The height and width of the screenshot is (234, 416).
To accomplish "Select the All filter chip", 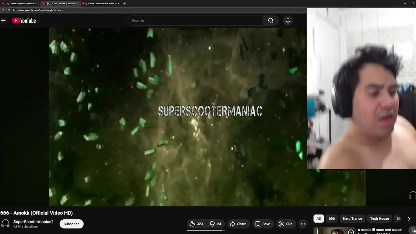I will point(318,218).
